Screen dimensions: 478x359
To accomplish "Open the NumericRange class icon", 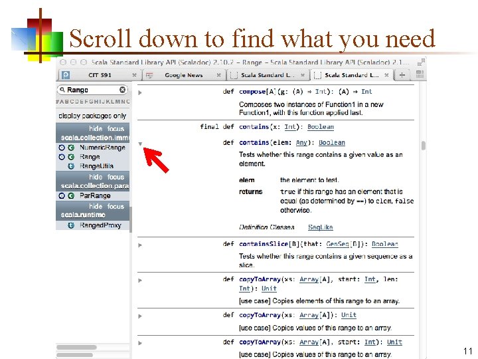I will tap(71, 148).
